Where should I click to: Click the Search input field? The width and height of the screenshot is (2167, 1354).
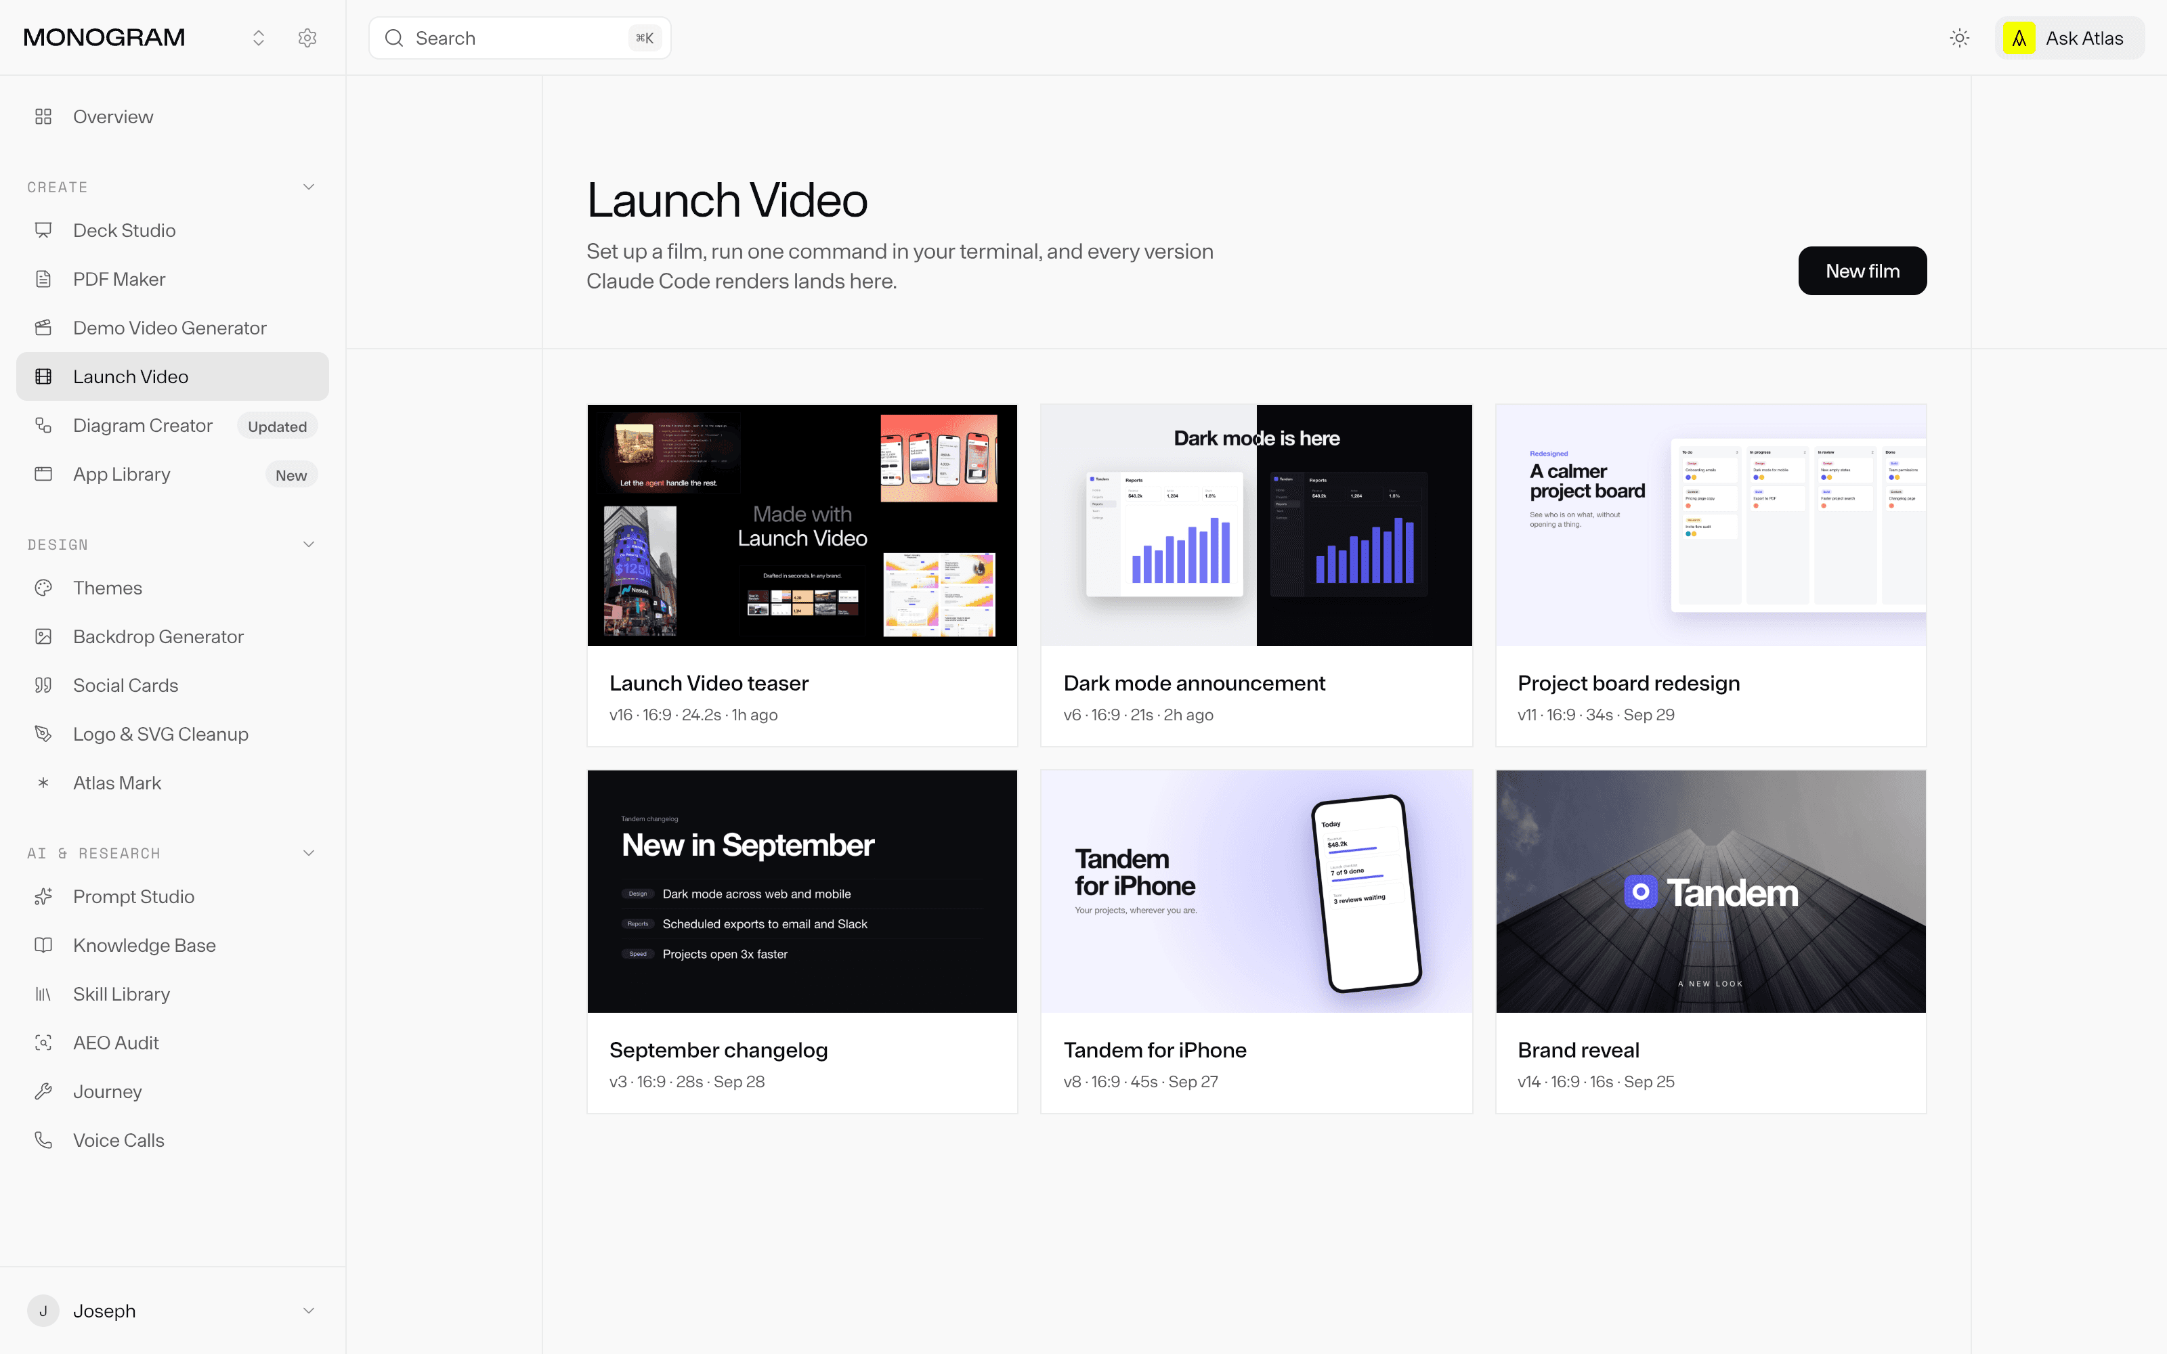pos(520,38)
